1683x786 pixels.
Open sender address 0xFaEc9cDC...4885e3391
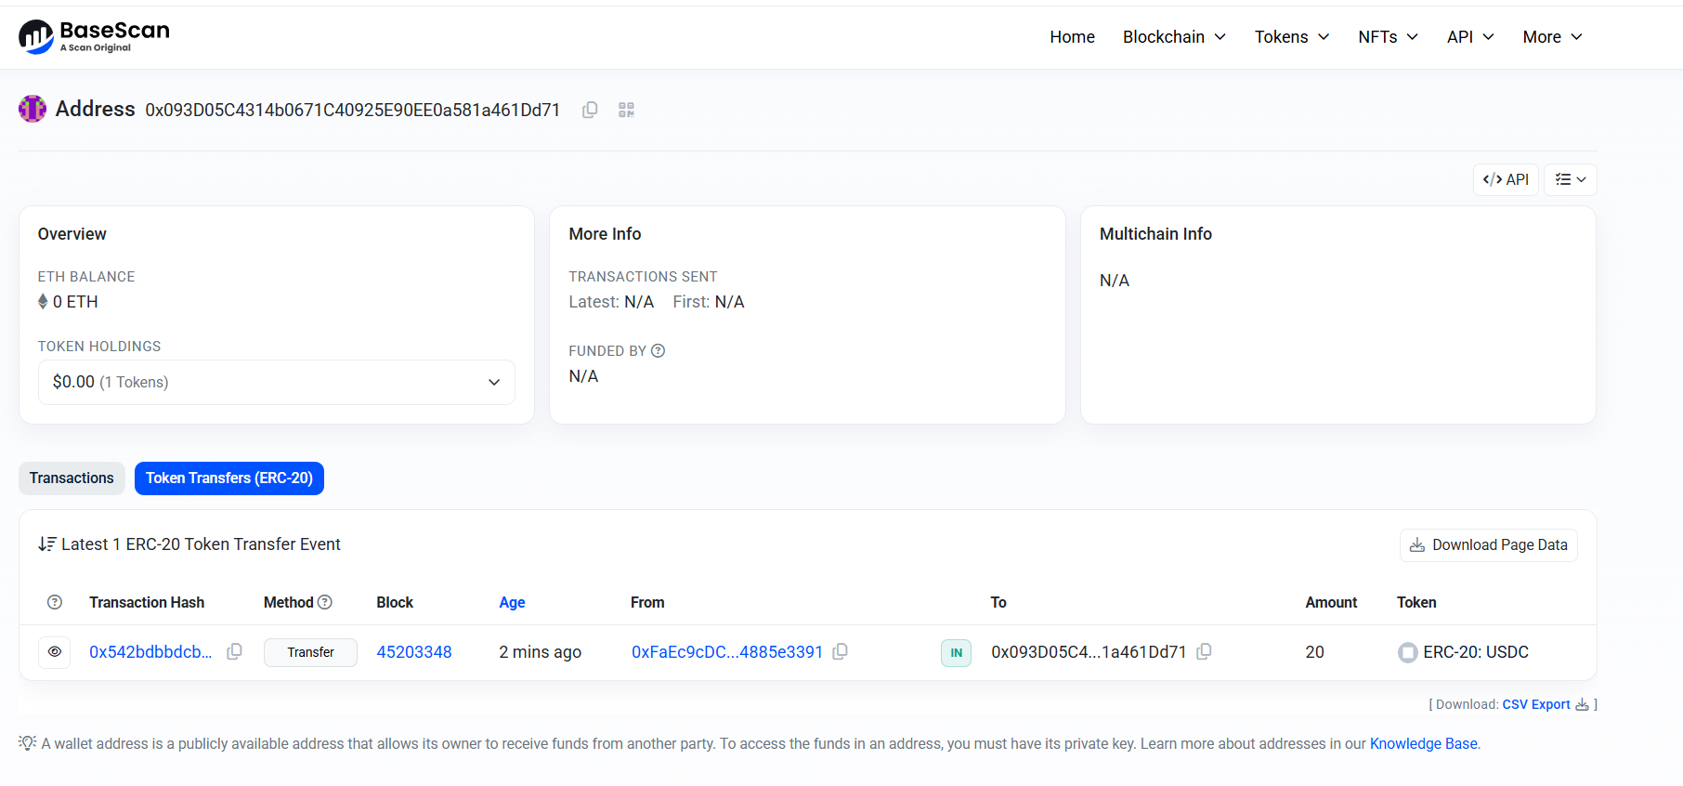click(x=727, y=652)
